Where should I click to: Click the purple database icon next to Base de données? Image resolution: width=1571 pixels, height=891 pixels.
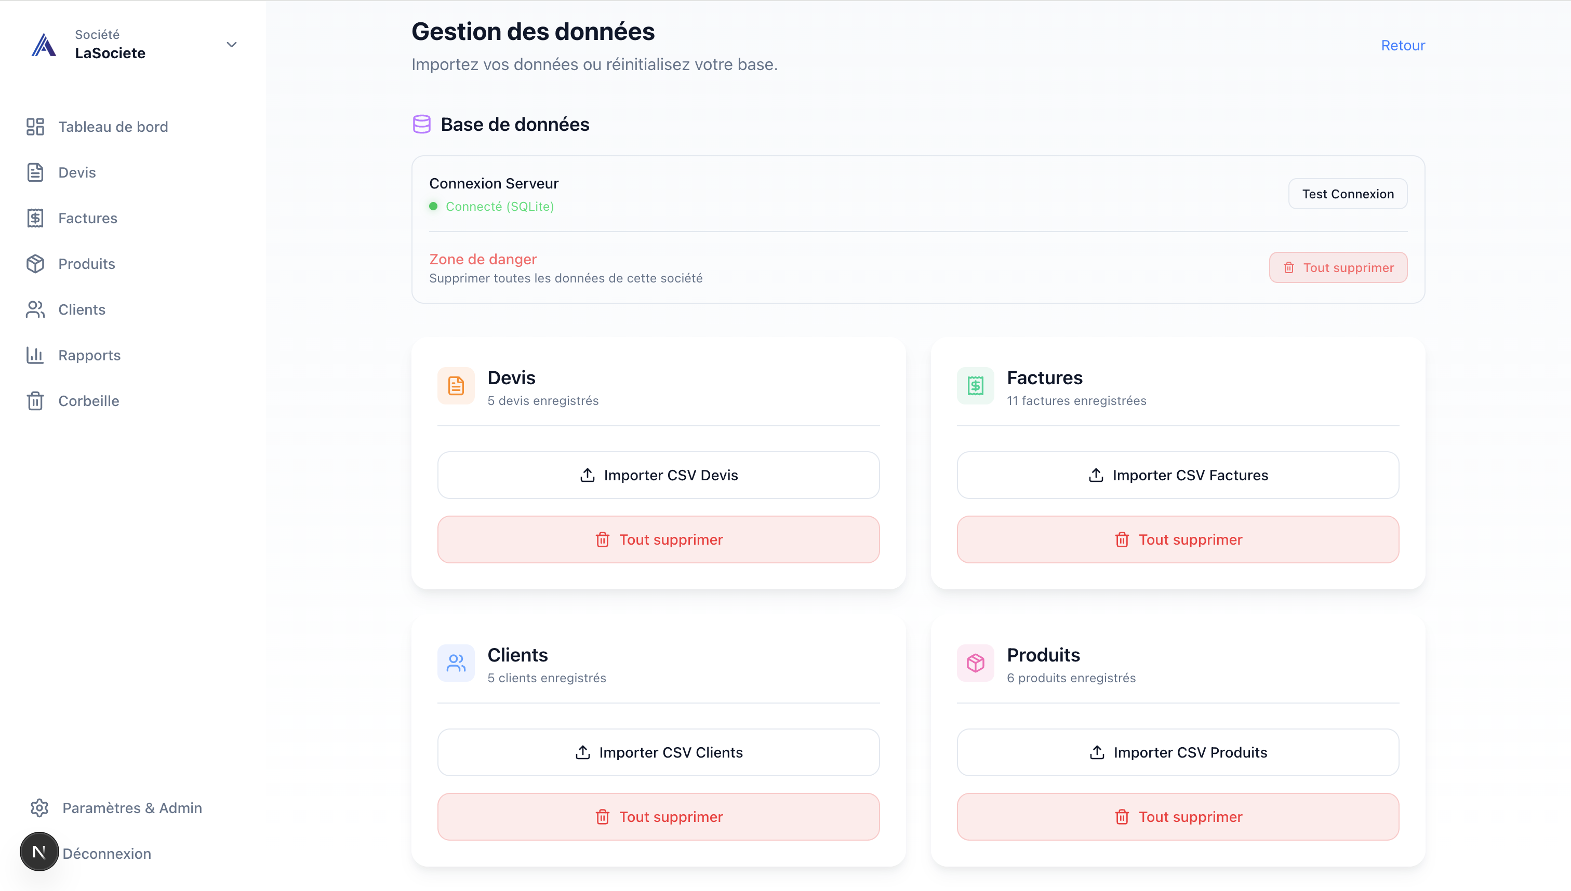point(422,124)
